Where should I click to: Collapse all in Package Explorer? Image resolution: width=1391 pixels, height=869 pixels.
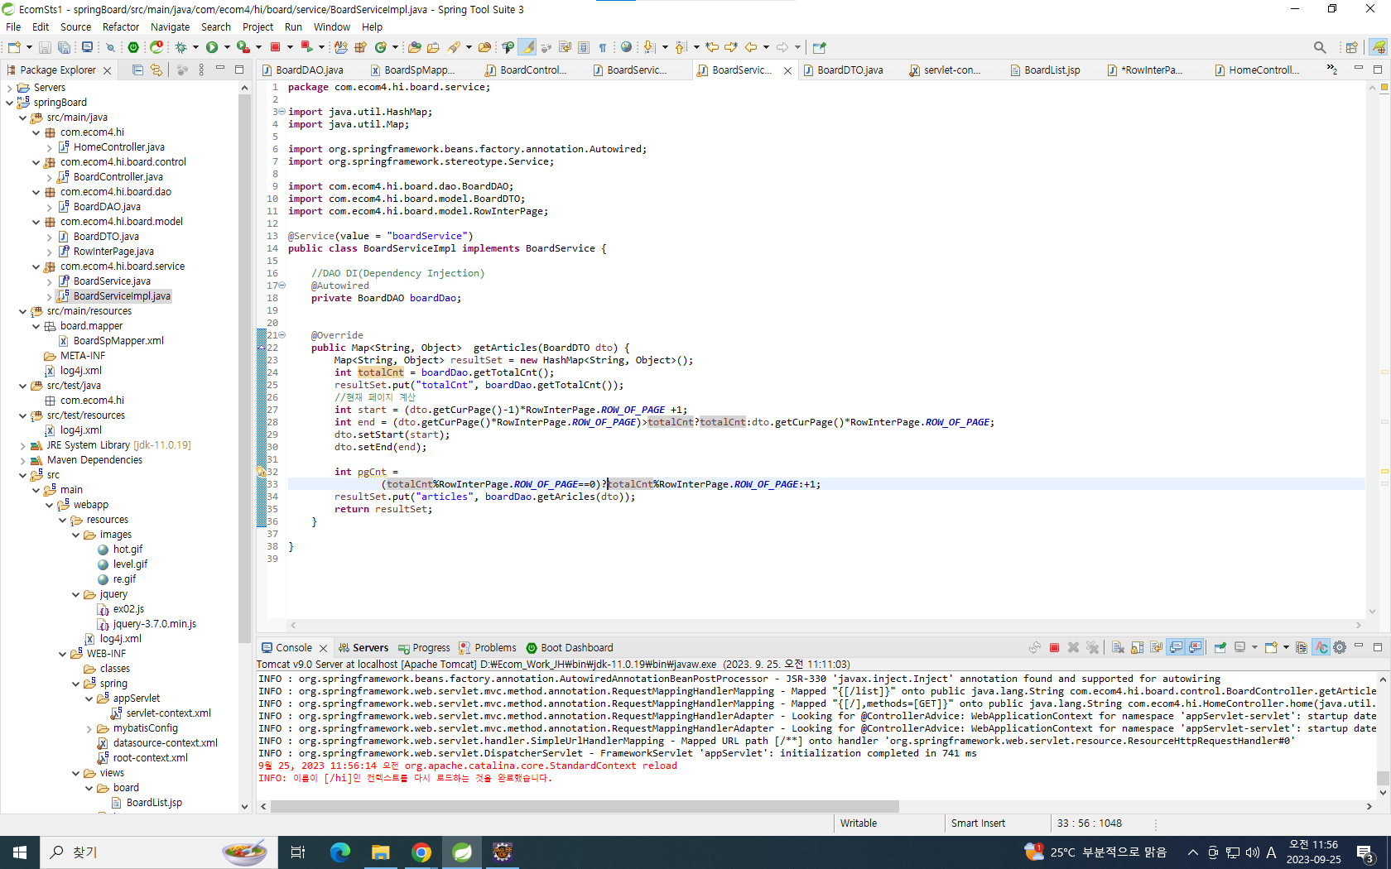click(x=137, y=70)
